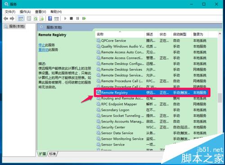Sort by the 状态 column header
Viewport: 225px width, 165px height.
[165, 34]
